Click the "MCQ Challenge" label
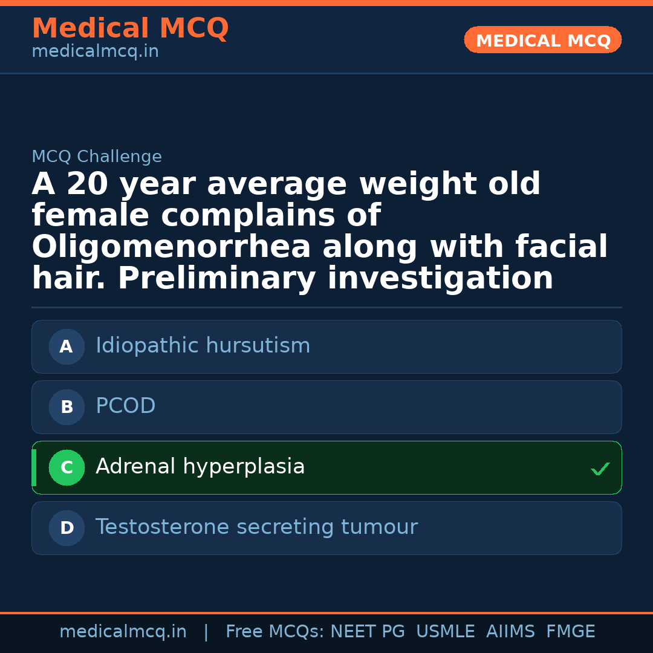 97,157
